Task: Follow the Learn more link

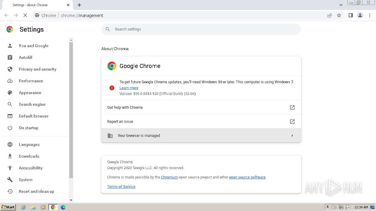Action: 129,88
